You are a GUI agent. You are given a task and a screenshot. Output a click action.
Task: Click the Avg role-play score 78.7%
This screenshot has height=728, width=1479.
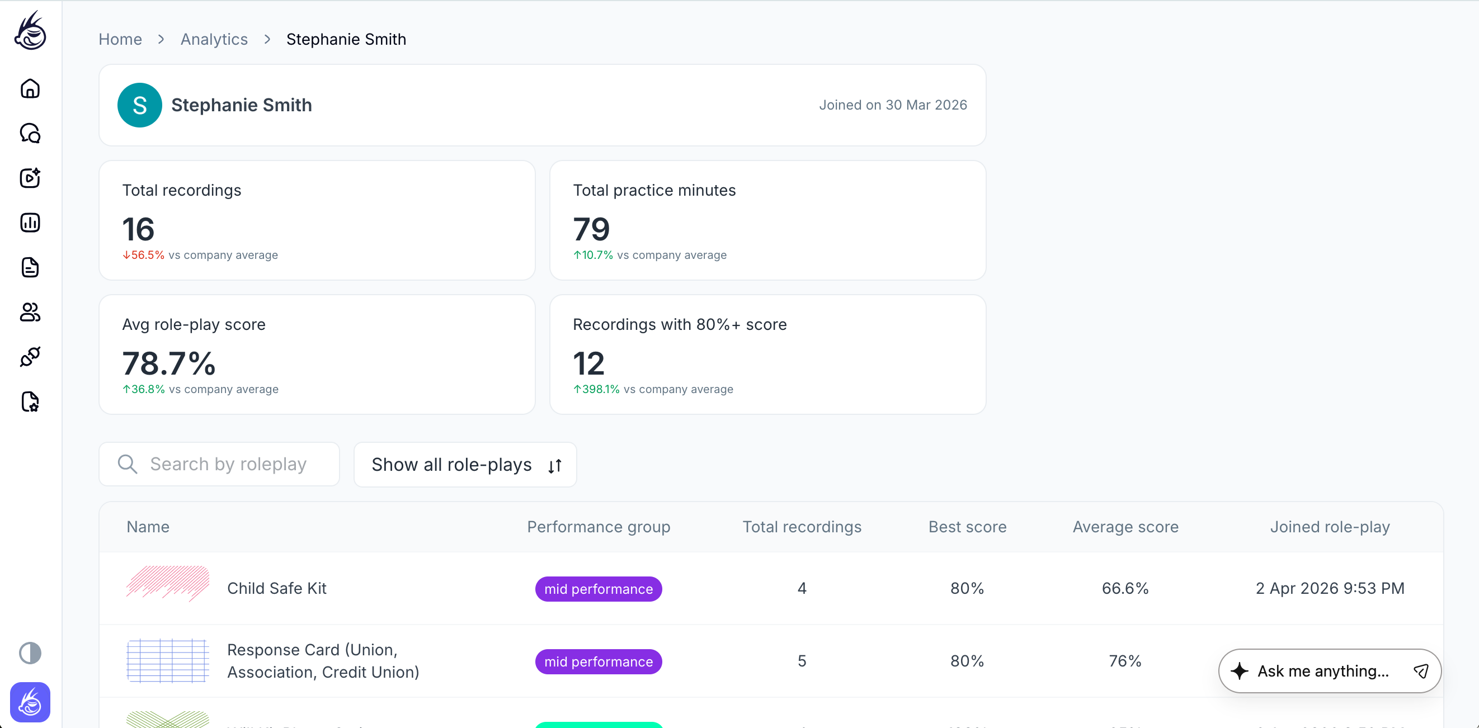tap(169, 363)
